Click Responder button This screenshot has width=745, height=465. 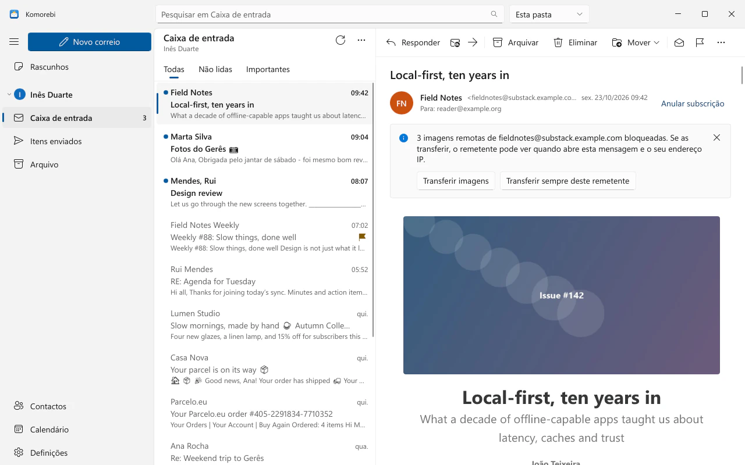pos(413,42)
